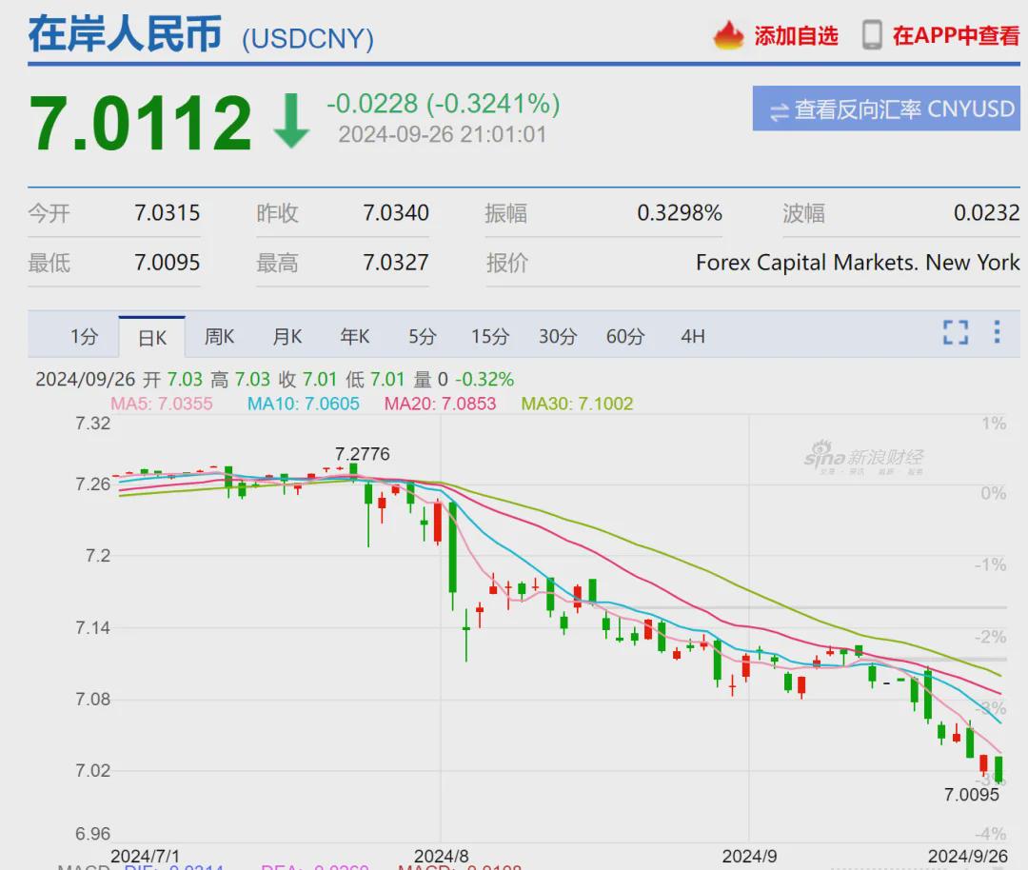Screen dimensions: 1028x870
Task: Select the 年K chart tab
Action: click(x=355, y=337)
